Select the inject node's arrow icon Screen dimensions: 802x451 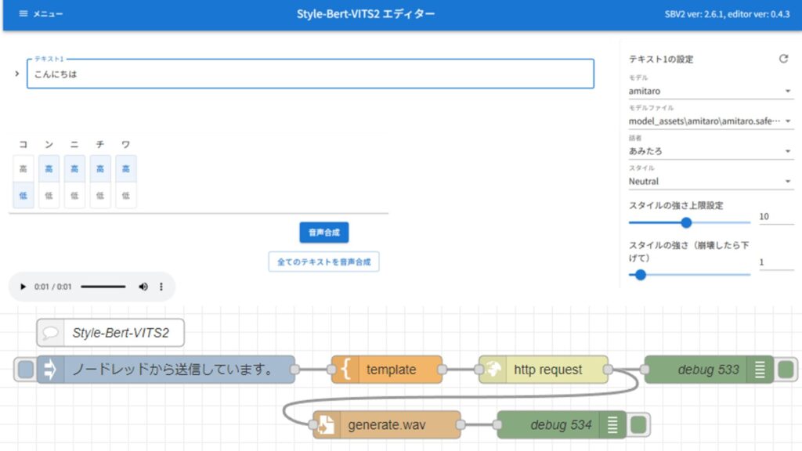[52, 369]
